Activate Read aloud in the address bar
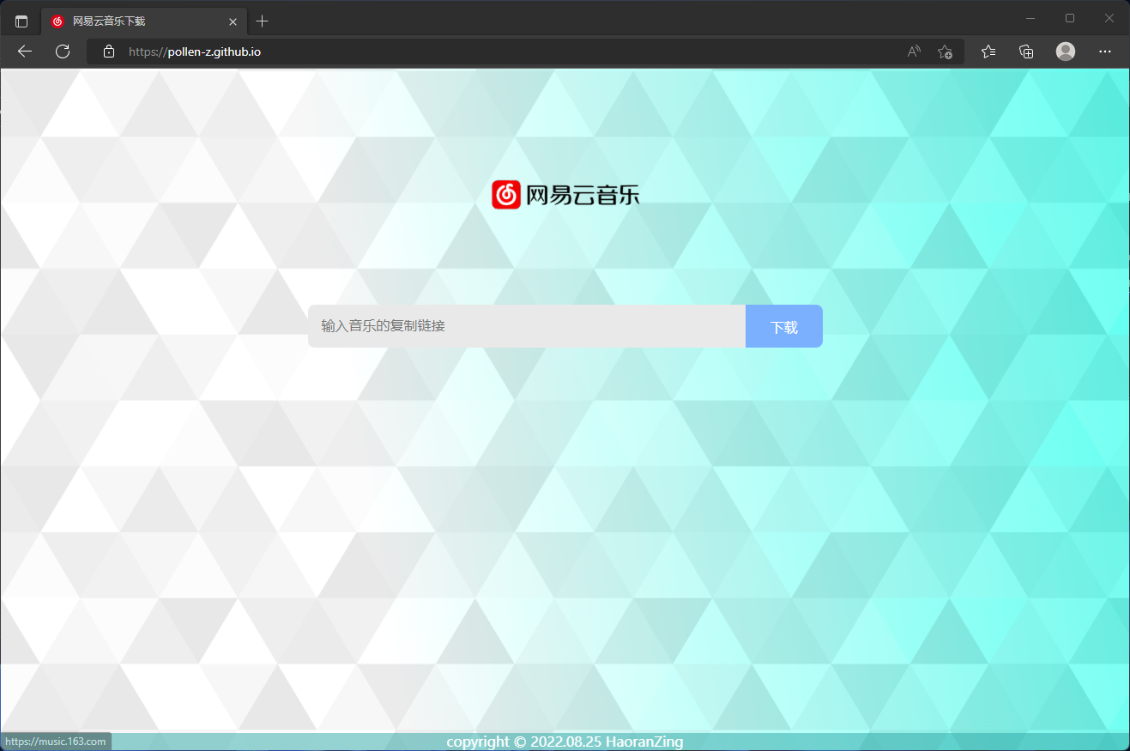Viewport: 1130px width, 751px height. point(913,51)
